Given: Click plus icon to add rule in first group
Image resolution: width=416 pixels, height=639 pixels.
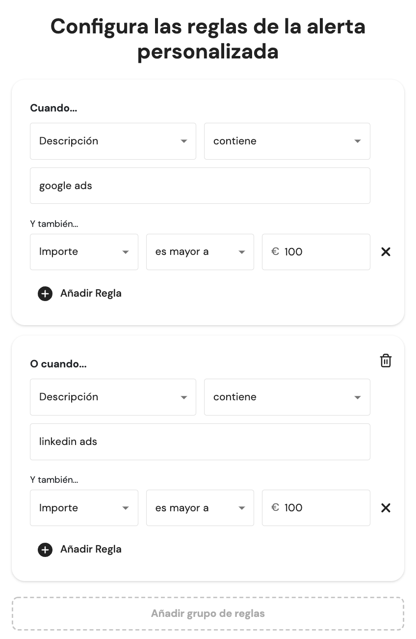Looking at the screenshot, I should click(x=45, y=294).
